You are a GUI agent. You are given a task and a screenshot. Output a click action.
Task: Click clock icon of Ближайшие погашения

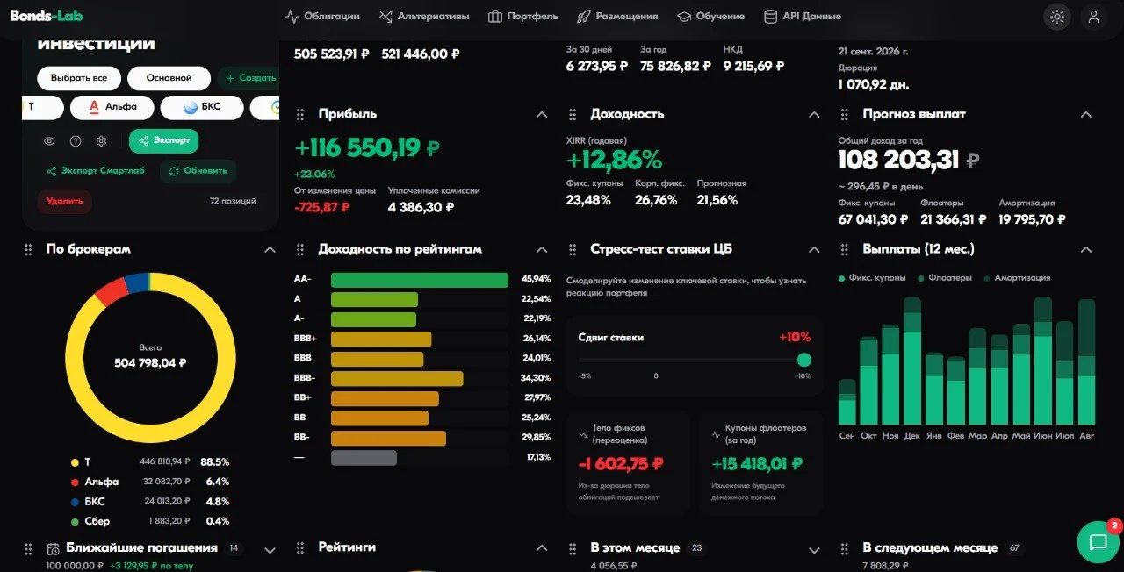pos(54,549)
